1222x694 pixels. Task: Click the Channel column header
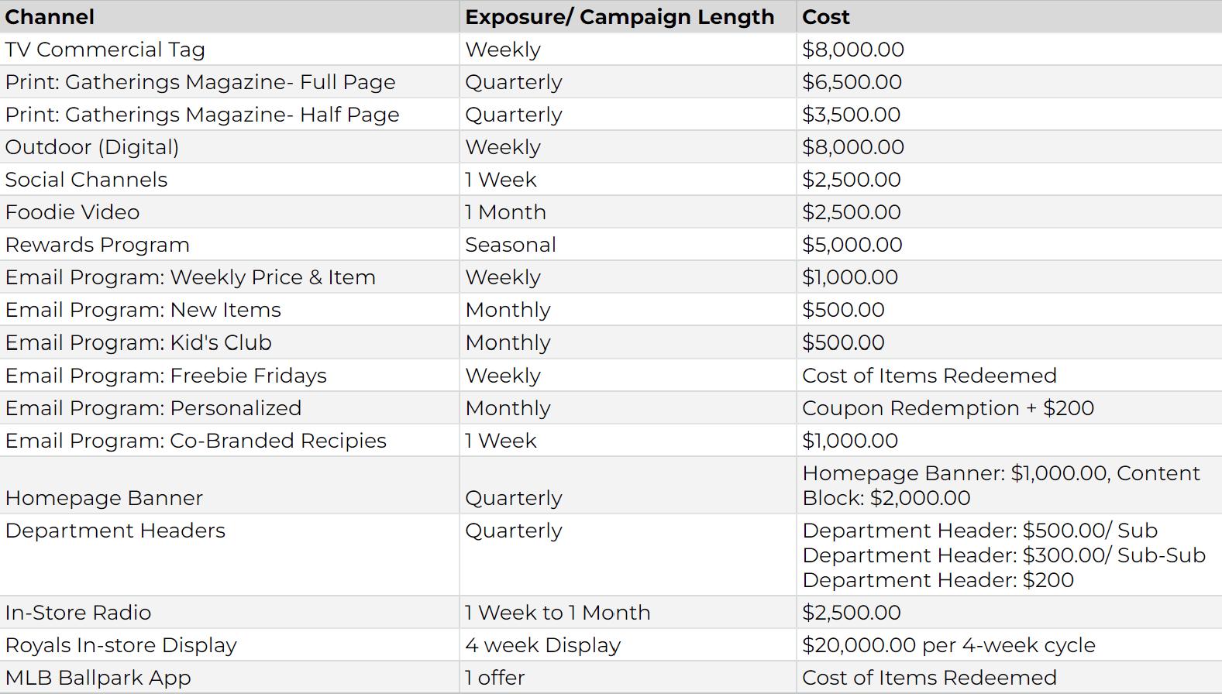[x=50, y=17]
